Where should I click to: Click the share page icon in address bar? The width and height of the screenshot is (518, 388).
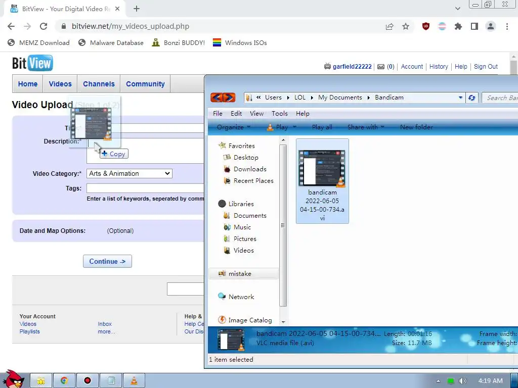[390, 26]
